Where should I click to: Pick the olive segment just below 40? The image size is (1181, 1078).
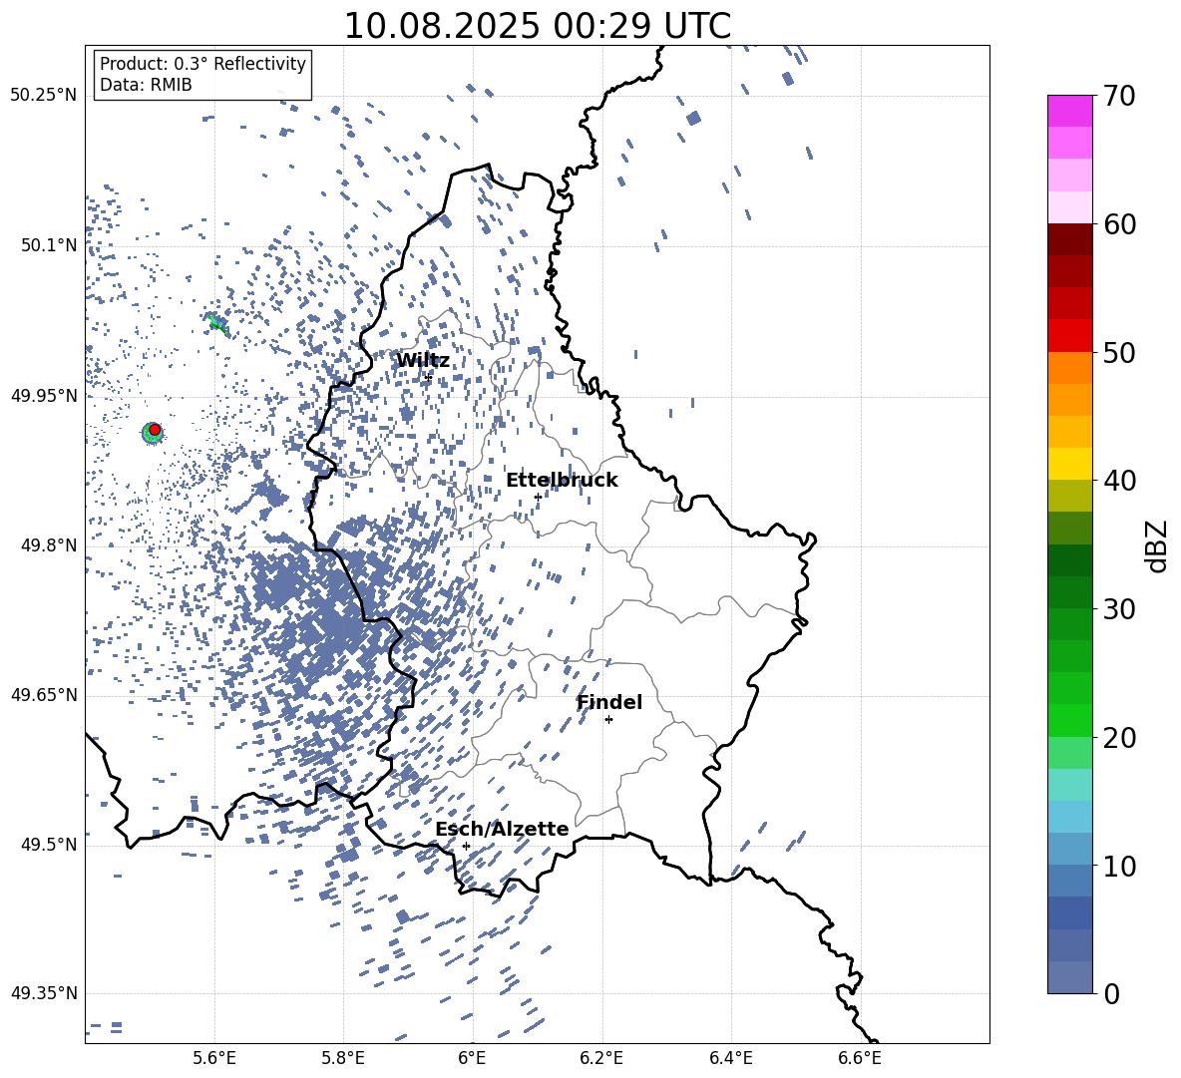[1069, 496]
